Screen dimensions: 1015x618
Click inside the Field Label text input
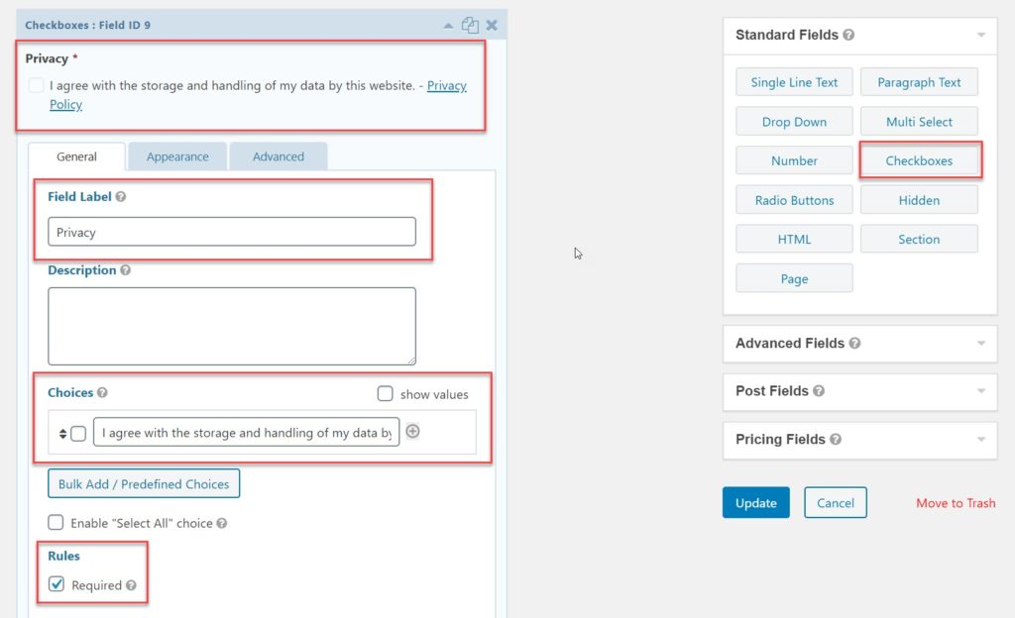pos(232,232)
